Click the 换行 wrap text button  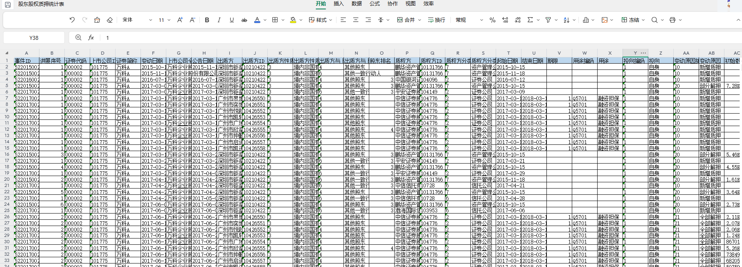pos(436,20)
